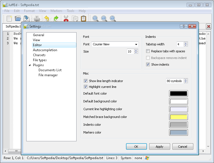Click the Open file folder icon

(18, 18)
